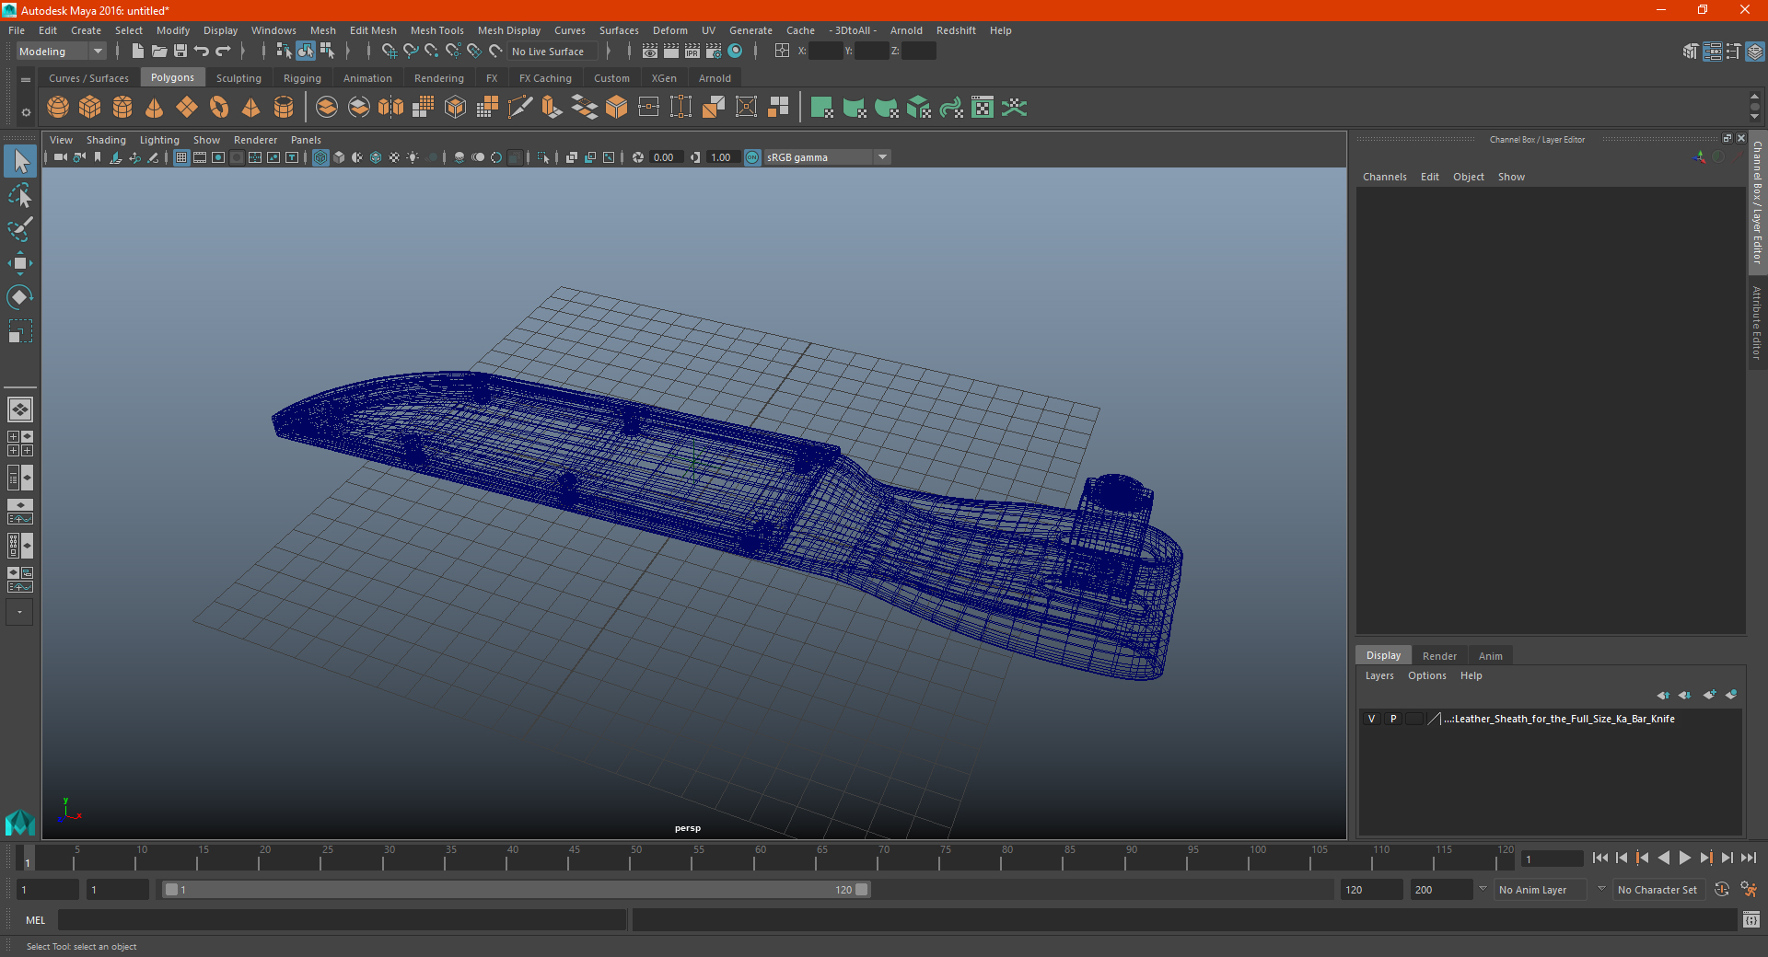Select the Rotate tool in toolbox
The width and height of the screenshot is (1768, 957).
click(20, 297)
